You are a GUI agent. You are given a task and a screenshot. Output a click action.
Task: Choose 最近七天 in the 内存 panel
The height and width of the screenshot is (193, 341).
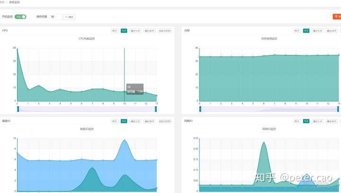(318, 31)
